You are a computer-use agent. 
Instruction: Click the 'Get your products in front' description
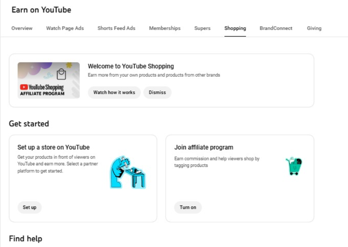58,164
